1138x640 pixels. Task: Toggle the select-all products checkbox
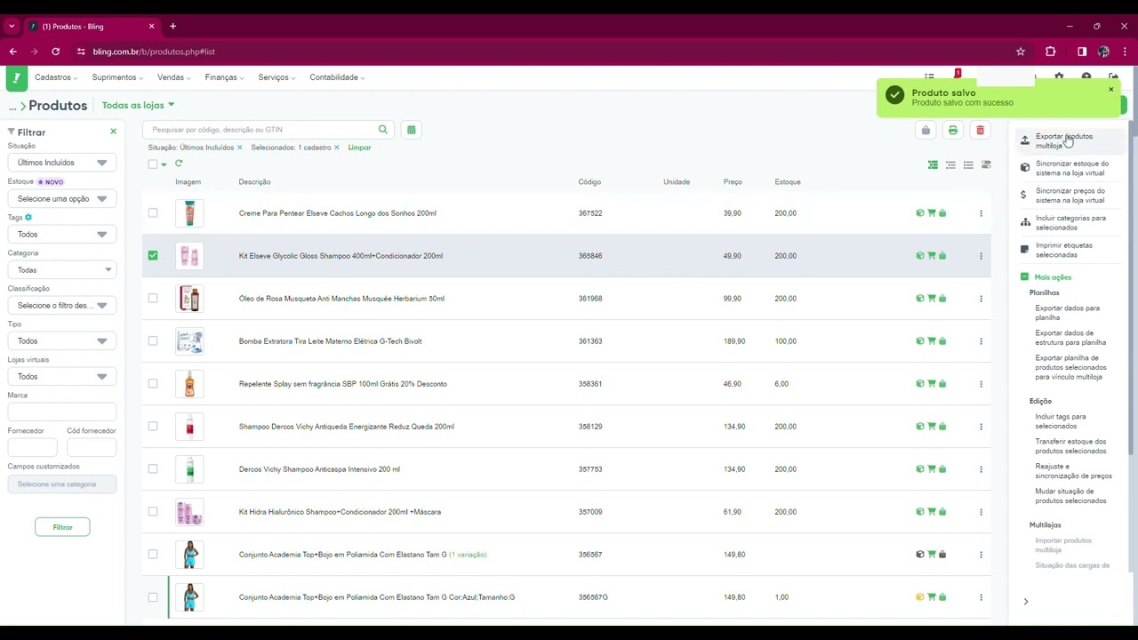(153, 164)
